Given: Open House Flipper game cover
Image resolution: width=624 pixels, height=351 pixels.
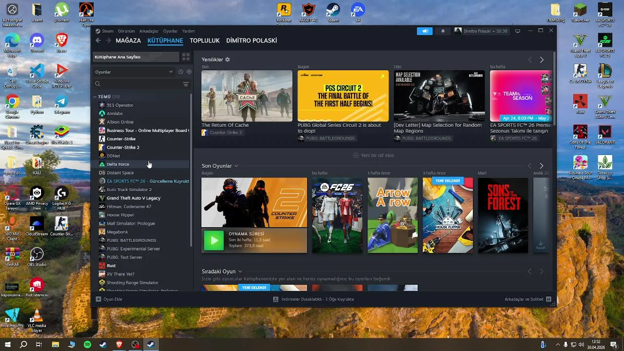Looking at the screenshot, I should [448, 215].
